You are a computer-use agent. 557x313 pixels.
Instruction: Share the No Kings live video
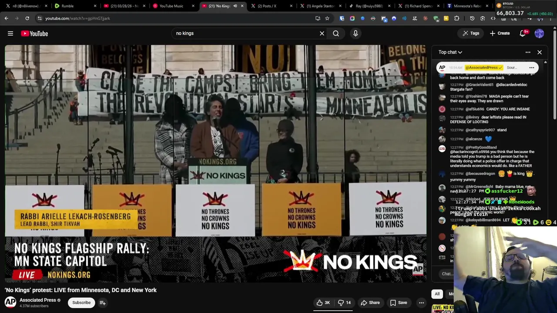coord(370,303)
